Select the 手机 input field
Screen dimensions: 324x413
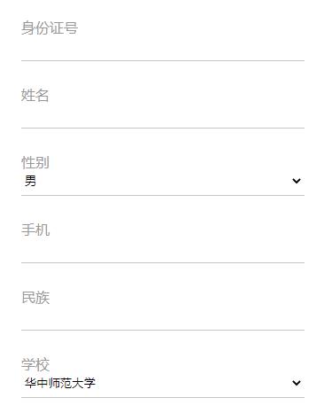pyautogui.click(x=163, y=239)
